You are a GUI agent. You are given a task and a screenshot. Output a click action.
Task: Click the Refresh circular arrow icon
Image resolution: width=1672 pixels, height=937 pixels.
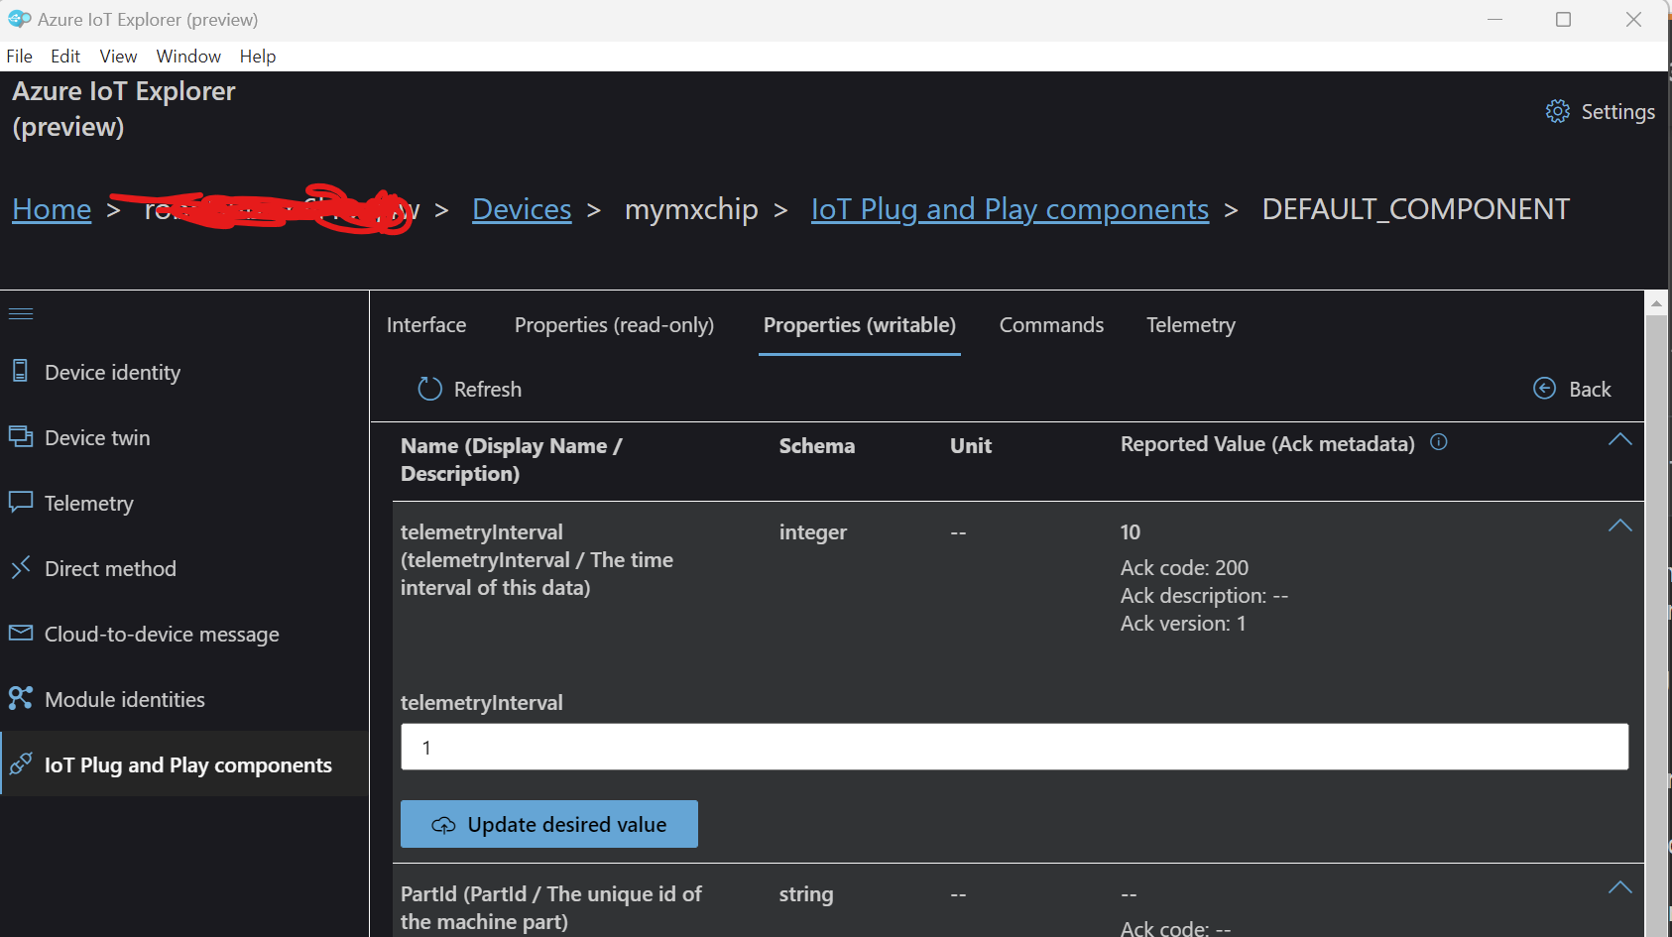point(429,389)
